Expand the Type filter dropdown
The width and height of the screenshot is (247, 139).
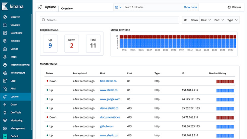(232, 20)
